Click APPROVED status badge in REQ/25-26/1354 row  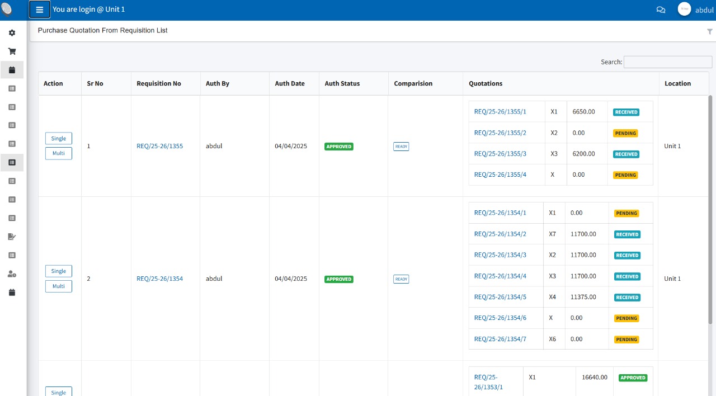coord(339,279)
